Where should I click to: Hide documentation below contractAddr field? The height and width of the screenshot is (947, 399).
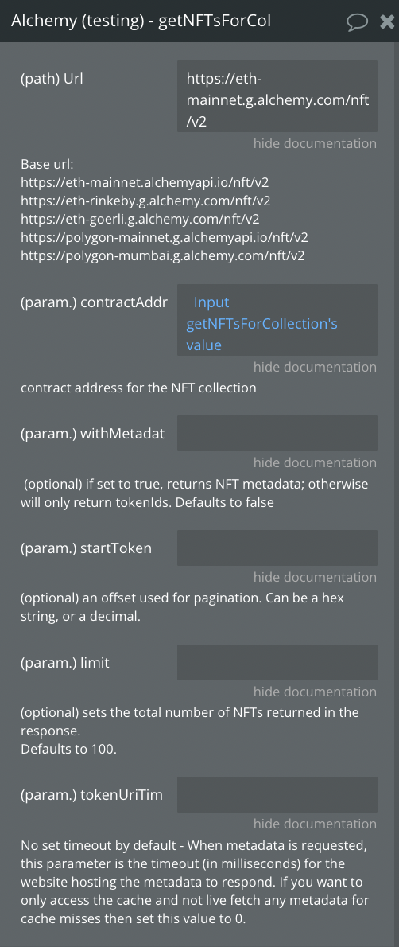[315, 367]
